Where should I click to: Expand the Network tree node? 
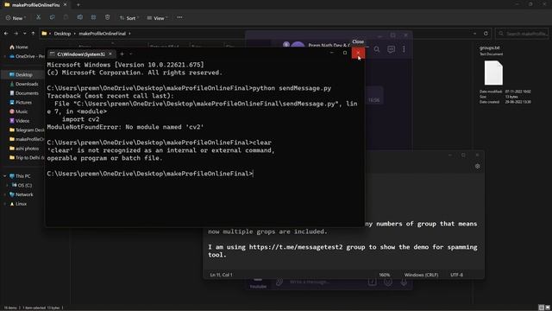click(x=5, y=194)
